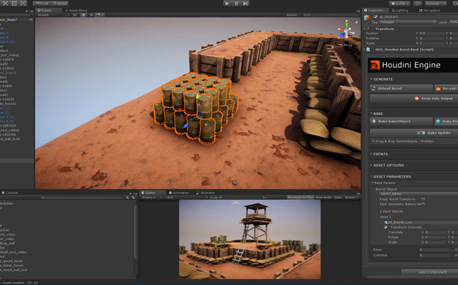The width and height of the screenshot is (458, 285).
Task: Expand the EVENTS section
Action: click(x=381, y=154)
